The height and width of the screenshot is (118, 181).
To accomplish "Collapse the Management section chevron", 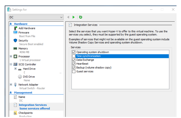I will (x=11, y=92).
